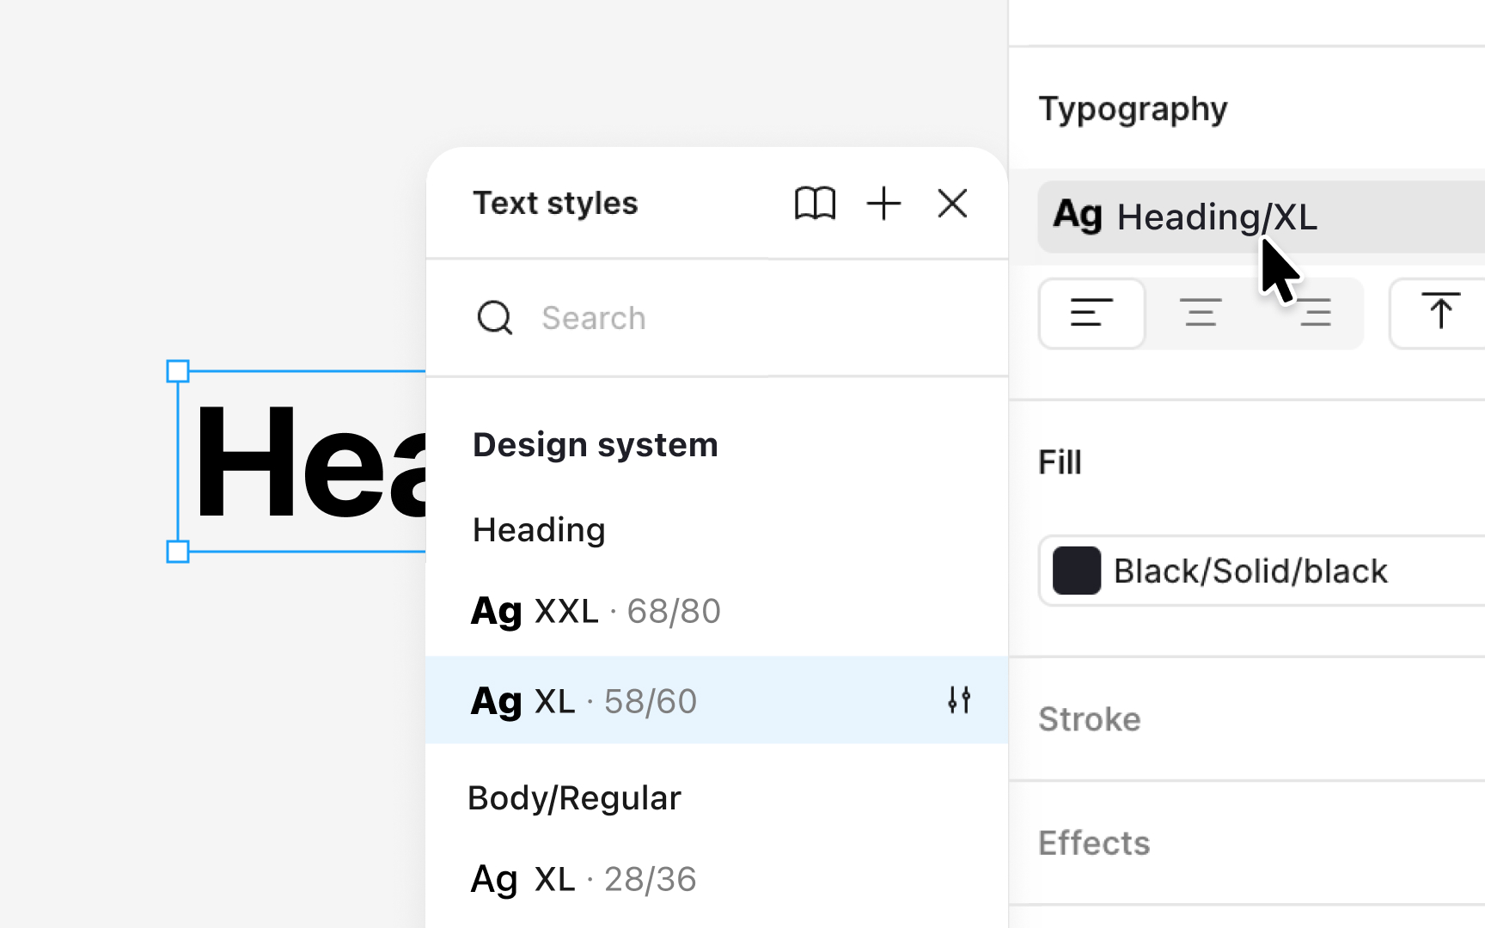Close the Text styles popup
Viewport: 1485px width, 928px height.
click(x=952, y=204)
